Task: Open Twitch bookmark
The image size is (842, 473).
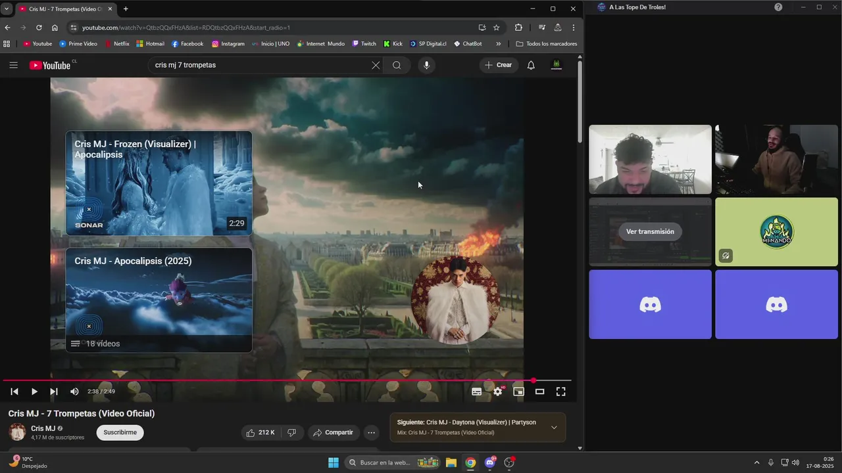Action: click(364, 44)
